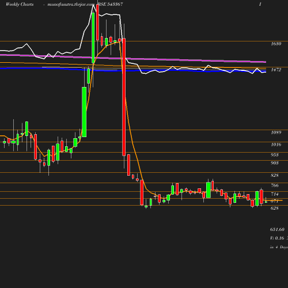Click the 828 price level label

[x=275, y=175]
